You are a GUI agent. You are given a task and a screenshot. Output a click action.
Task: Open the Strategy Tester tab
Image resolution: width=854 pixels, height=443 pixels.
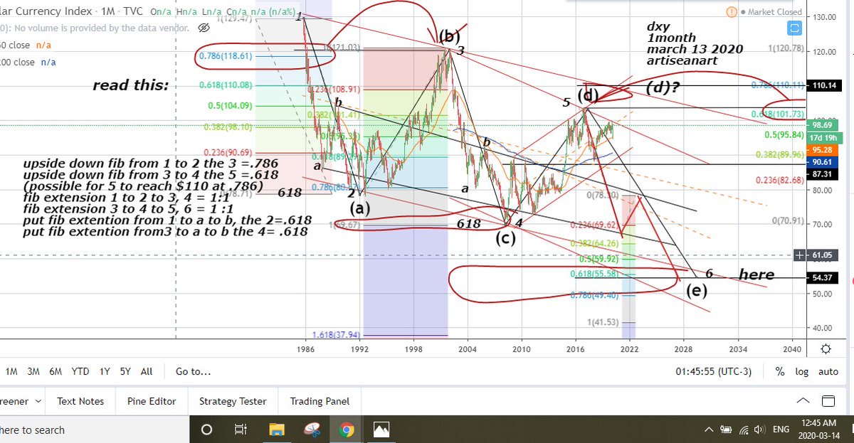click(233, 401)
